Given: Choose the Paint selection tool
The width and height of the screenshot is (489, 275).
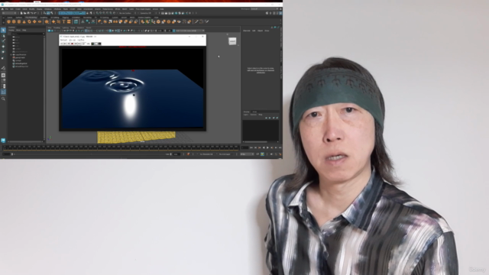Looking at the screenshot, I should point(3,41).
